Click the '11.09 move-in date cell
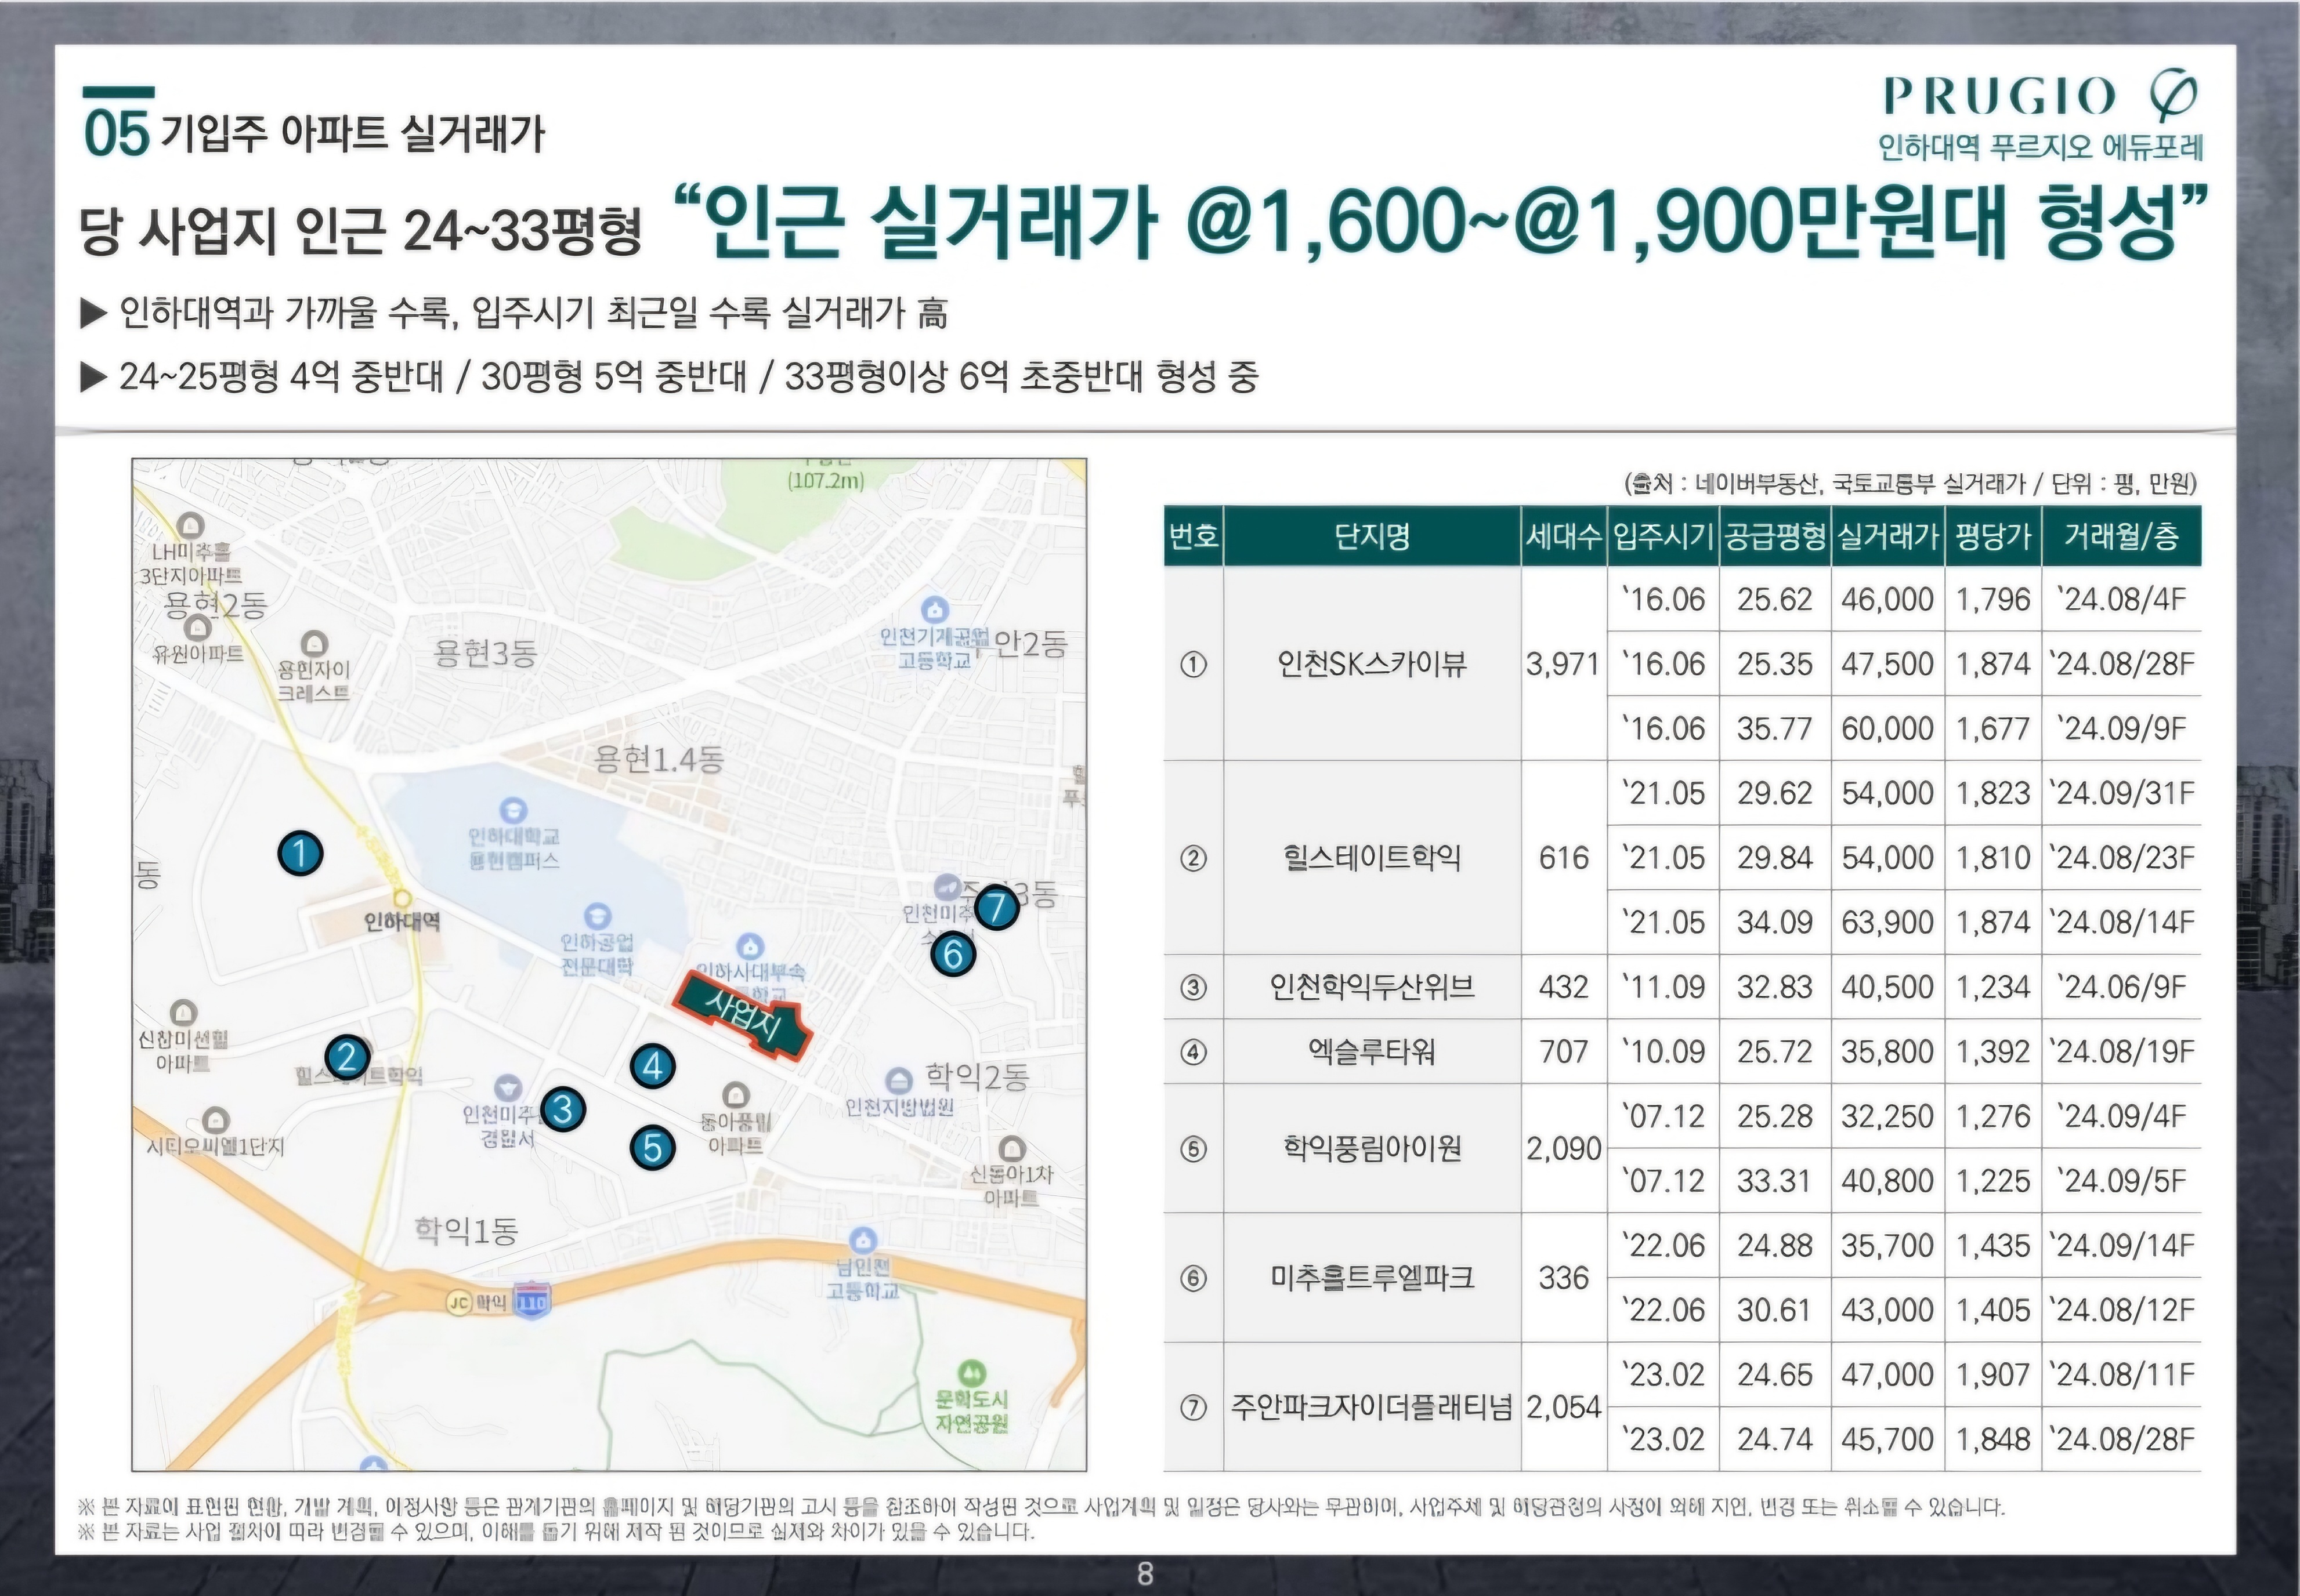This screenshot has width=2300, height=1596. coord(1663,987)
